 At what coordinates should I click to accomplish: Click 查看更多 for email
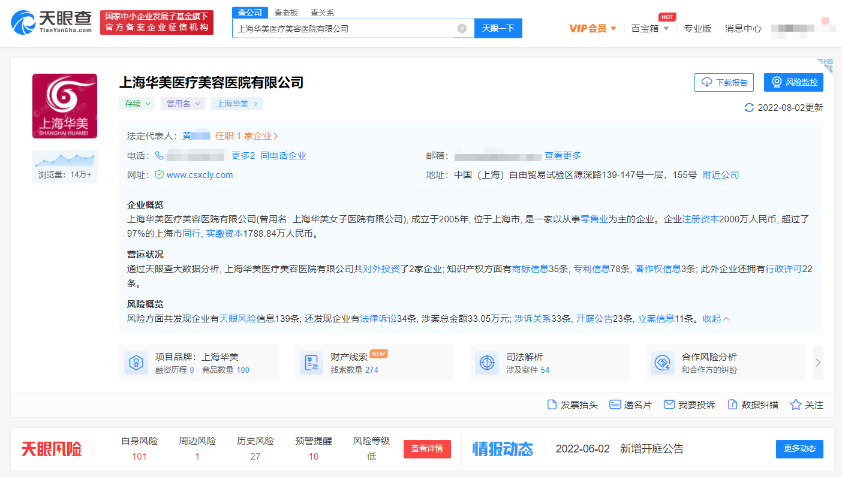point(563,156)
